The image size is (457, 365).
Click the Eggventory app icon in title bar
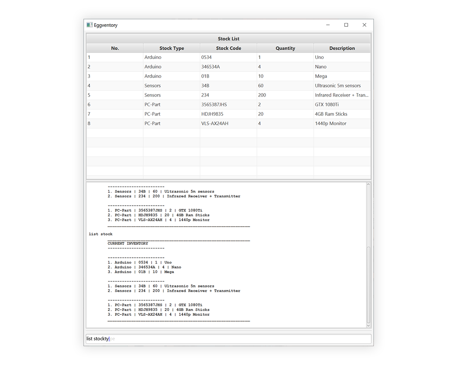[90, 25]
